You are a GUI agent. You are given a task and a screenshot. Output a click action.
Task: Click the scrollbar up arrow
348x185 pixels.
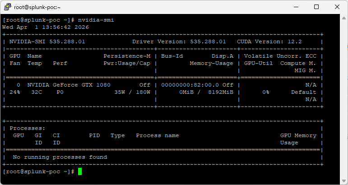[344, 18]
